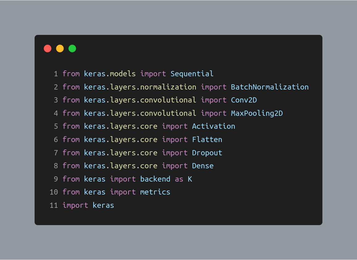Click metrics on line 10

[x=155, y=192]
